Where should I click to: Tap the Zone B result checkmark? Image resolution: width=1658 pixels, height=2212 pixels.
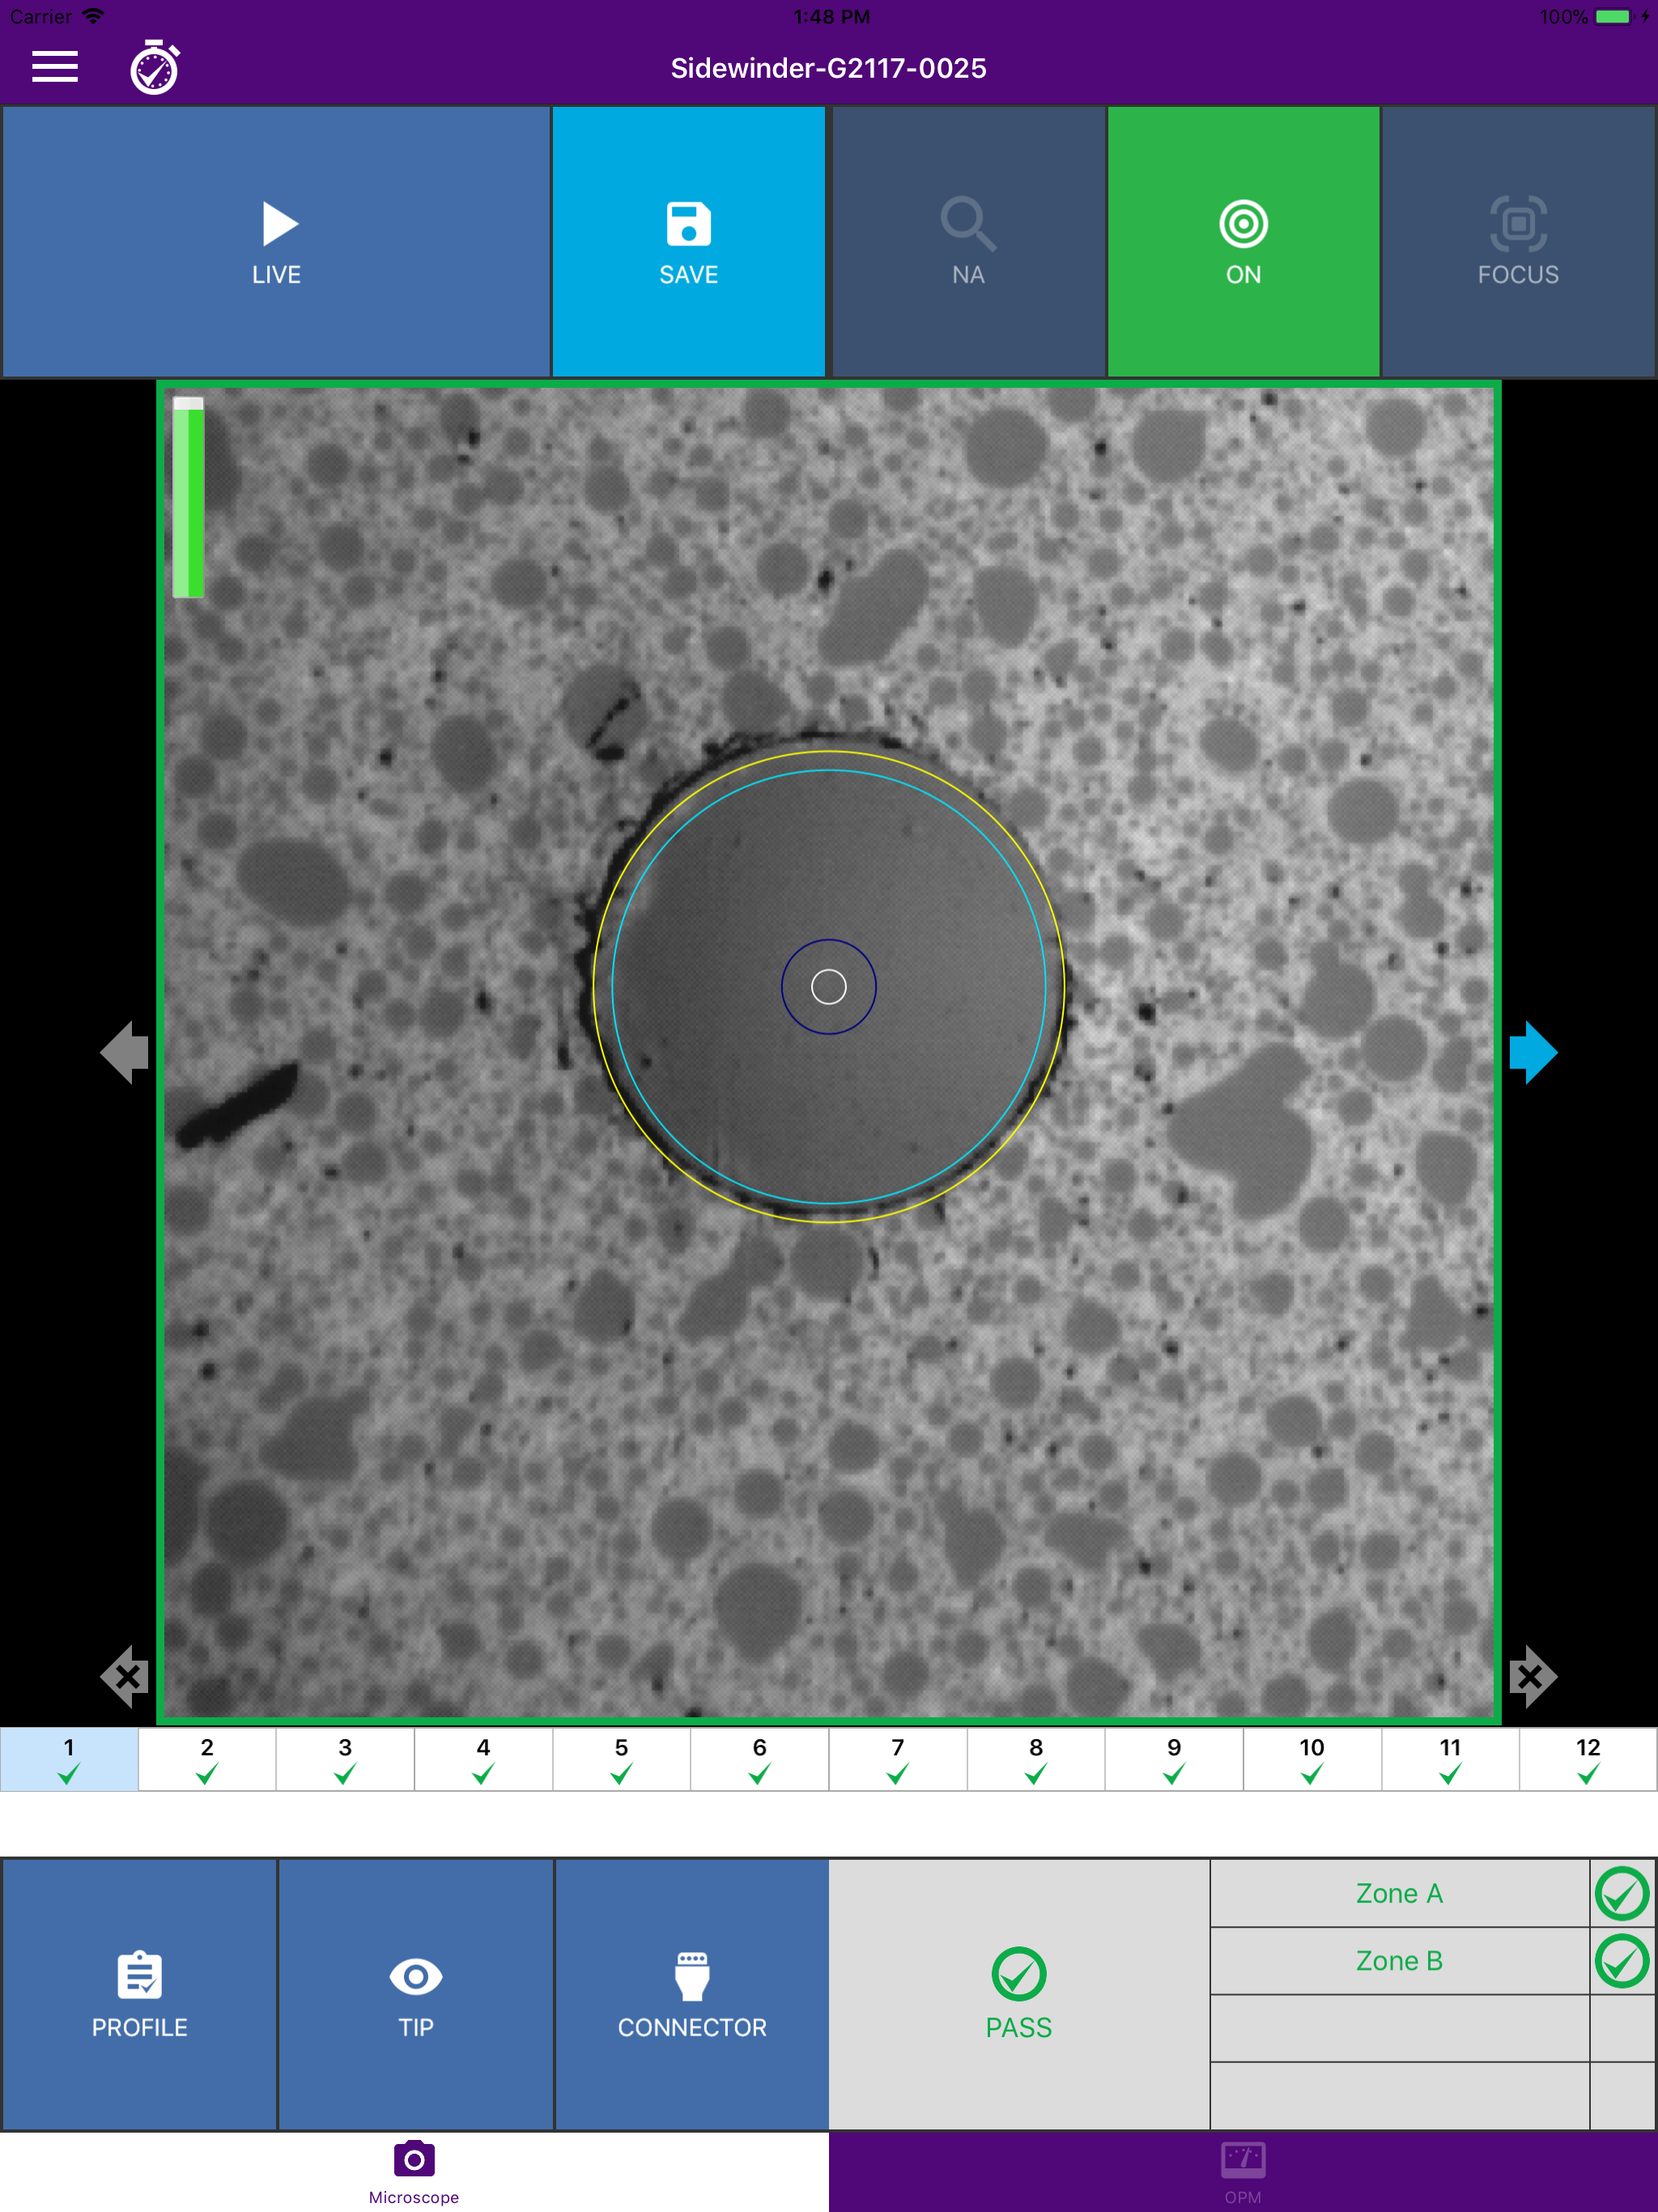point(1621,1961)
